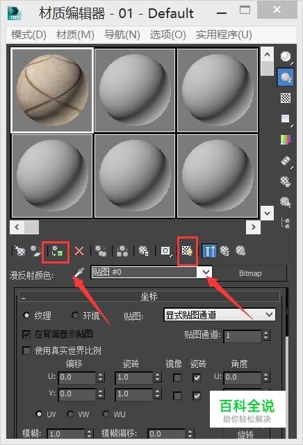This screenshot has width=303, height=445.
Task: Toggle 在背面显示贴图 checkbox
Action: [26, 334]
